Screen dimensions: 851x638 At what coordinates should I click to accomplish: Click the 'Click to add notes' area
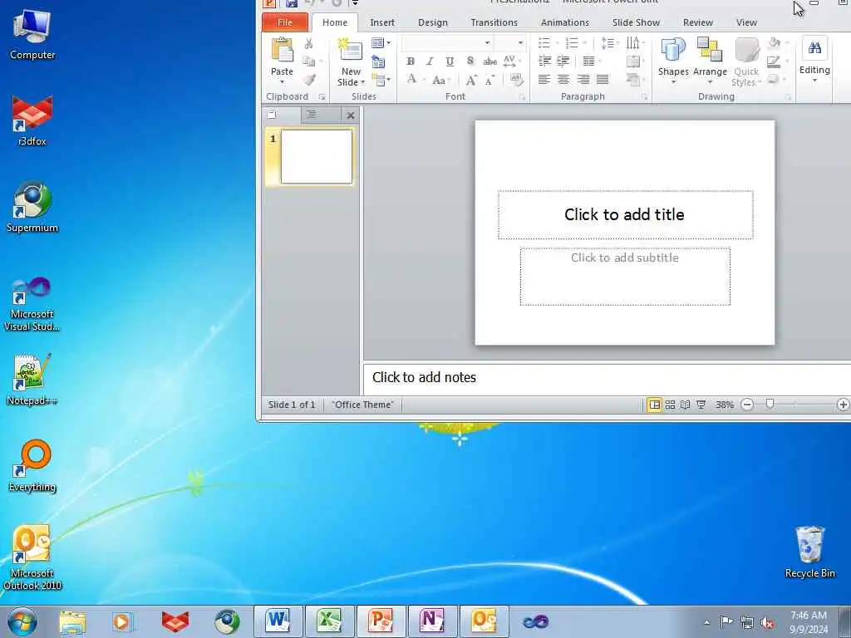[607, 378]
